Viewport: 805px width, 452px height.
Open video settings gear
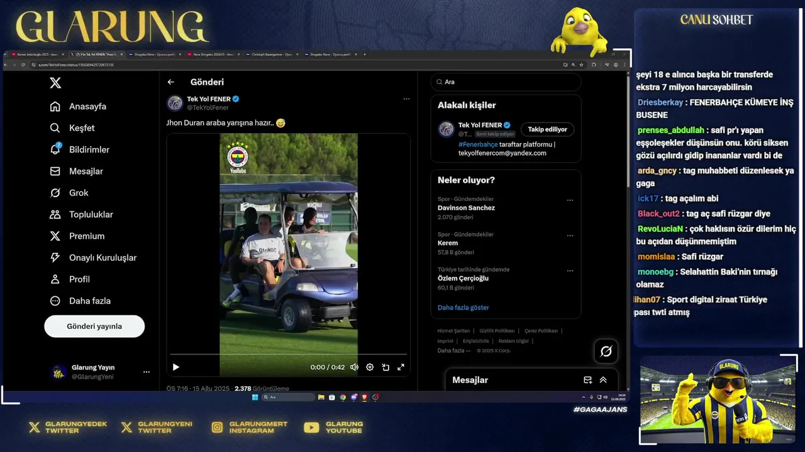tap(370, 367)
